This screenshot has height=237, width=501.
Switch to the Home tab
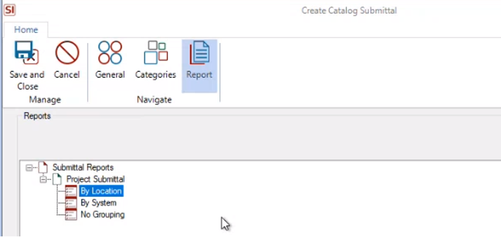pyautogui.click(x=26, y=30)
